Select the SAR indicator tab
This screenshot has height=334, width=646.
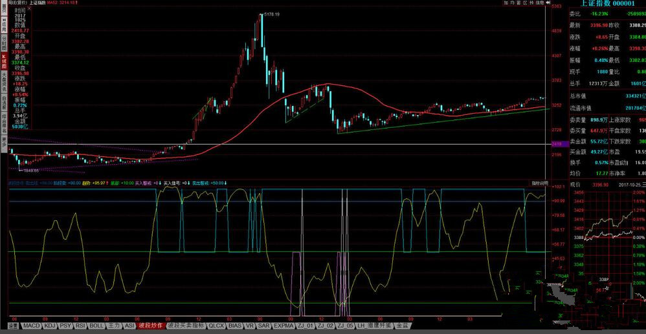point(263,326)
